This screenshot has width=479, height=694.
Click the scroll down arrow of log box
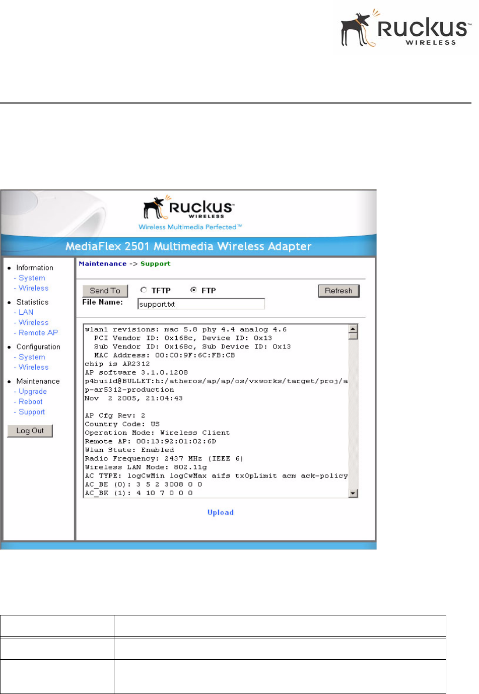(353, 493)
